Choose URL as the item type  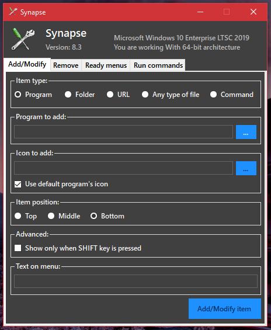coord(118,95)
